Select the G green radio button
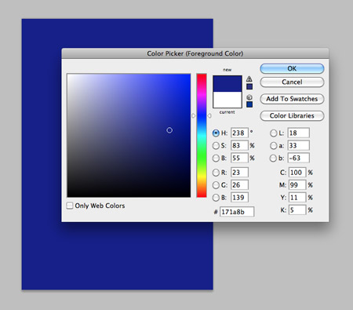The image size is (353, 310). pos(216,185)
